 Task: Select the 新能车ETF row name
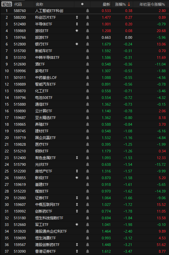tap(44, 51)
